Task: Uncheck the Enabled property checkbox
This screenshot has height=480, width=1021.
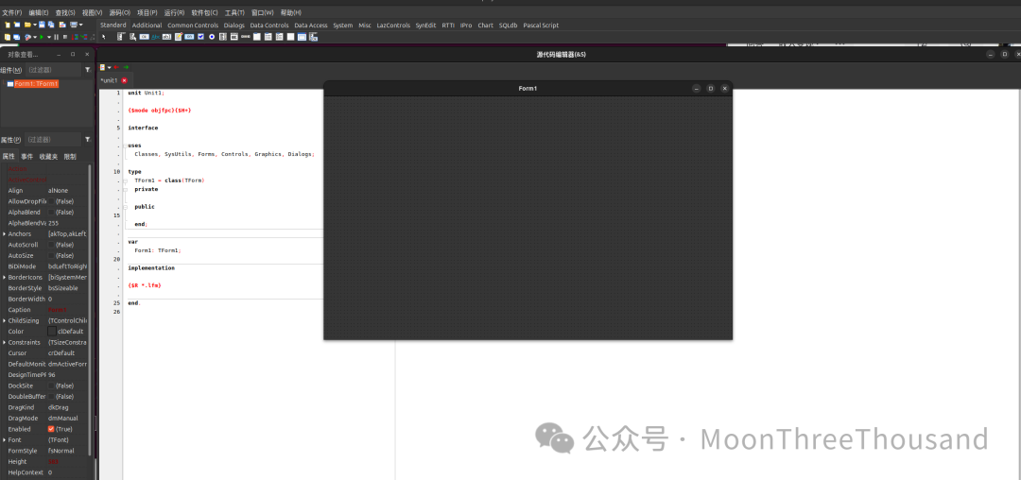Action: pos(51,429)
